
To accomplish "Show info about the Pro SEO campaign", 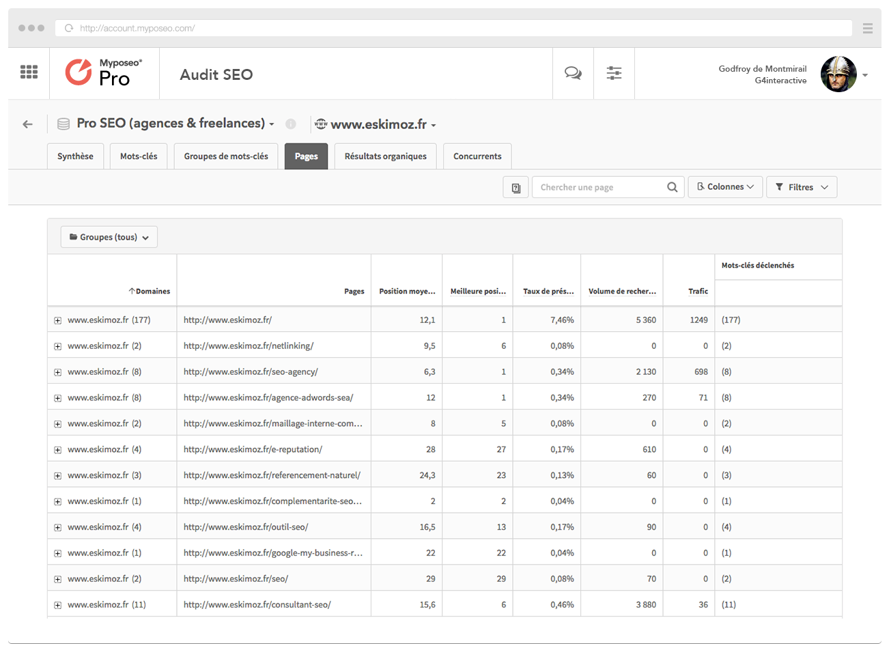I will pos(290,124).
